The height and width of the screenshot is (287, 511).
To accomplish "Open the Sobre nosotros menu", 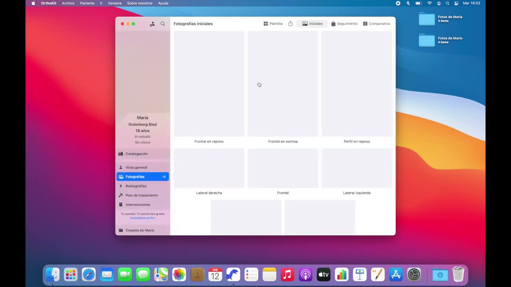I will coord(140,3).
